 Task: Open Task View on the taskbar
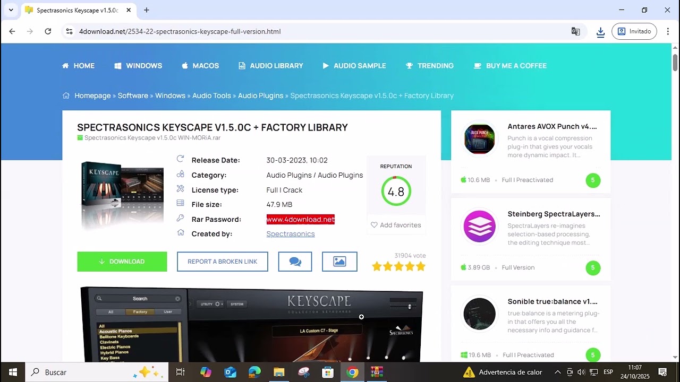point(181,372)
